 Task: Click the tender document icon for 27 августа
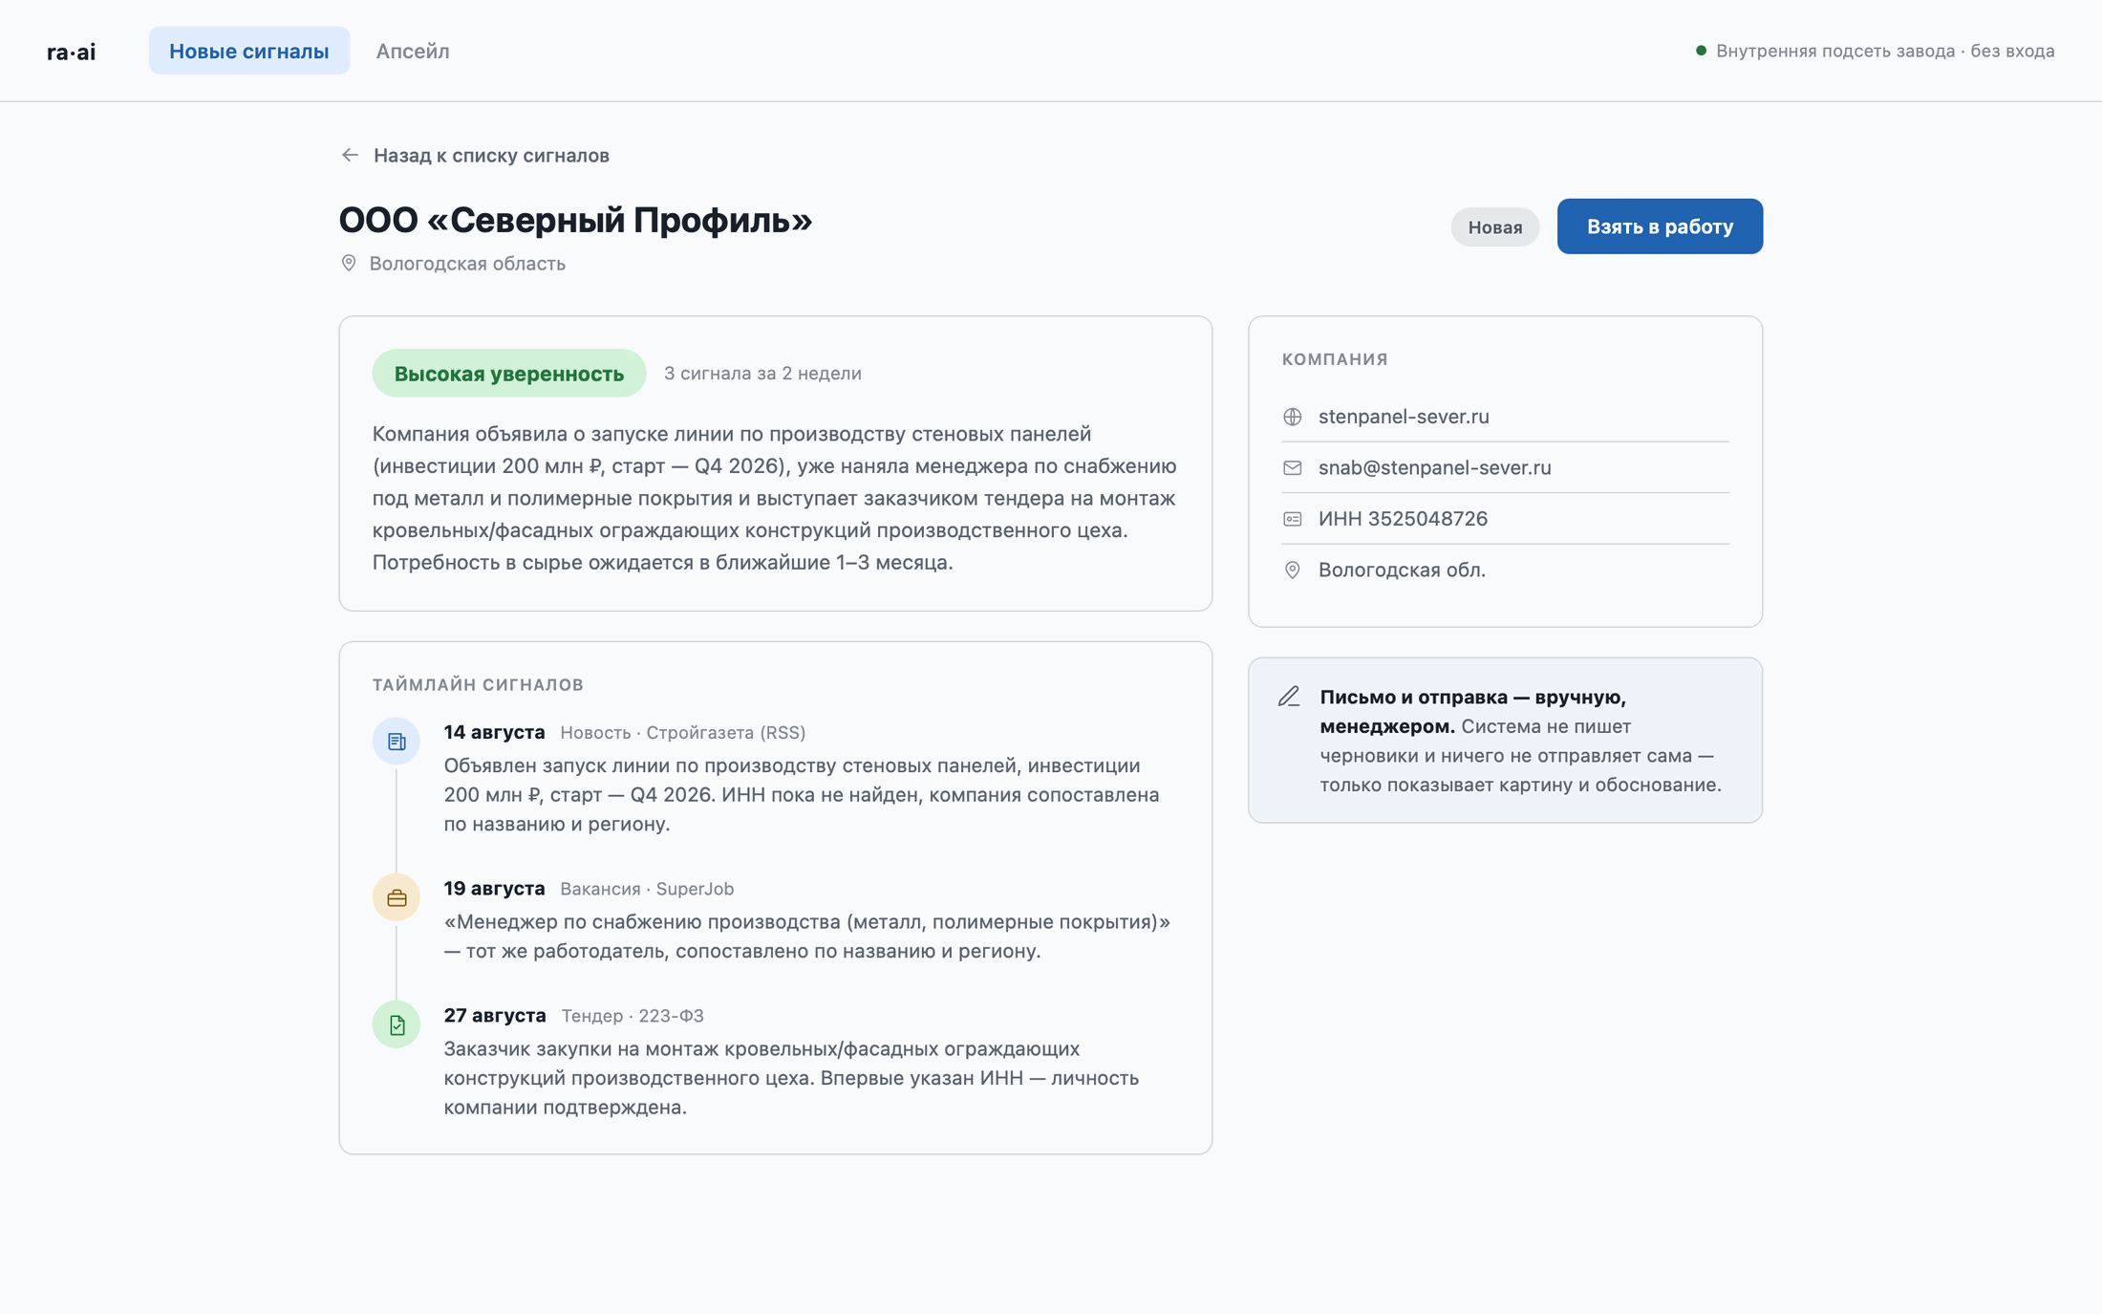[x=397, y=1024]
